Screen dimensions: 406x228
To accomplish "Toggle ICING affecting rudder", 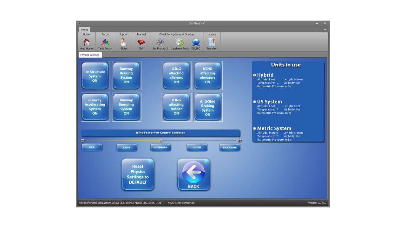I will (176, 107).
